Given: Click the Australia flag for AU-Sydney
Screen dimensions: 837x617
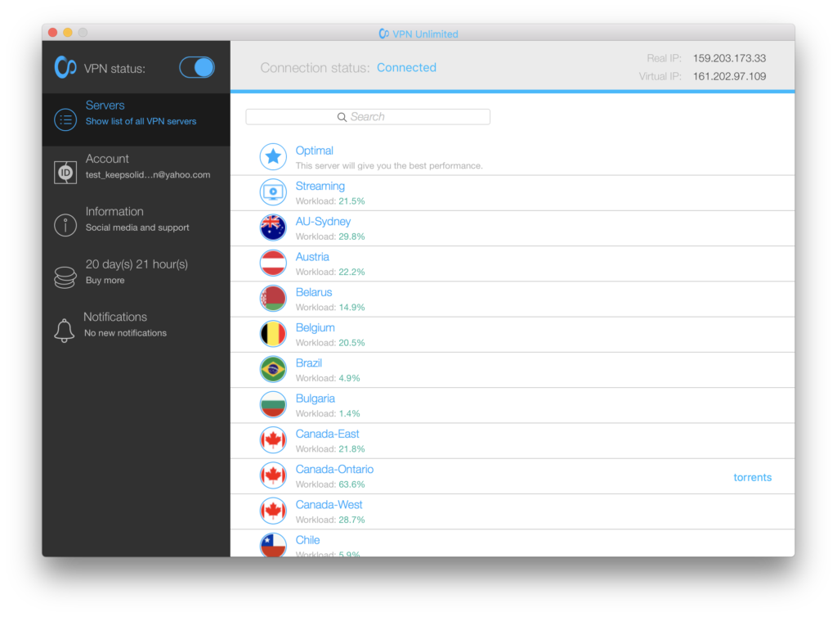Looking at the screenshot, I should pos(273,227).
